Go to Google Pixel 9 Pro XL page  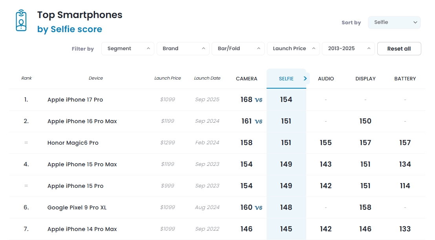click(77, 207)
